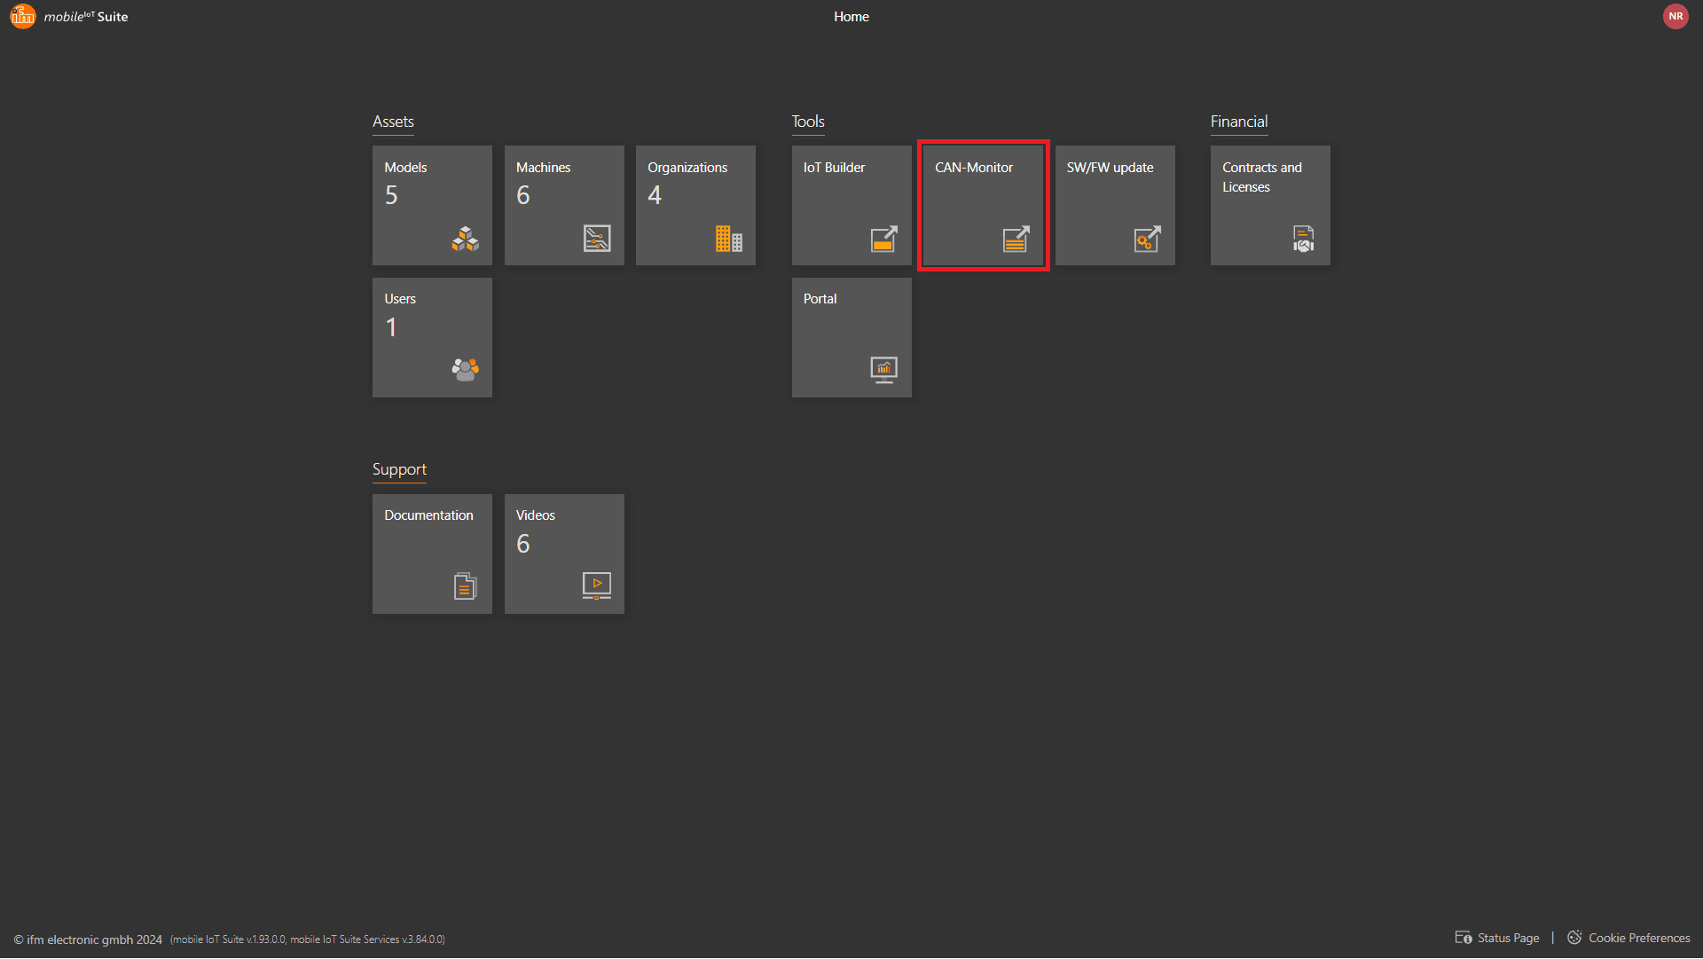1703x959 pixels.
Task: Click the Financial section heading
Action: point(1238,122)
